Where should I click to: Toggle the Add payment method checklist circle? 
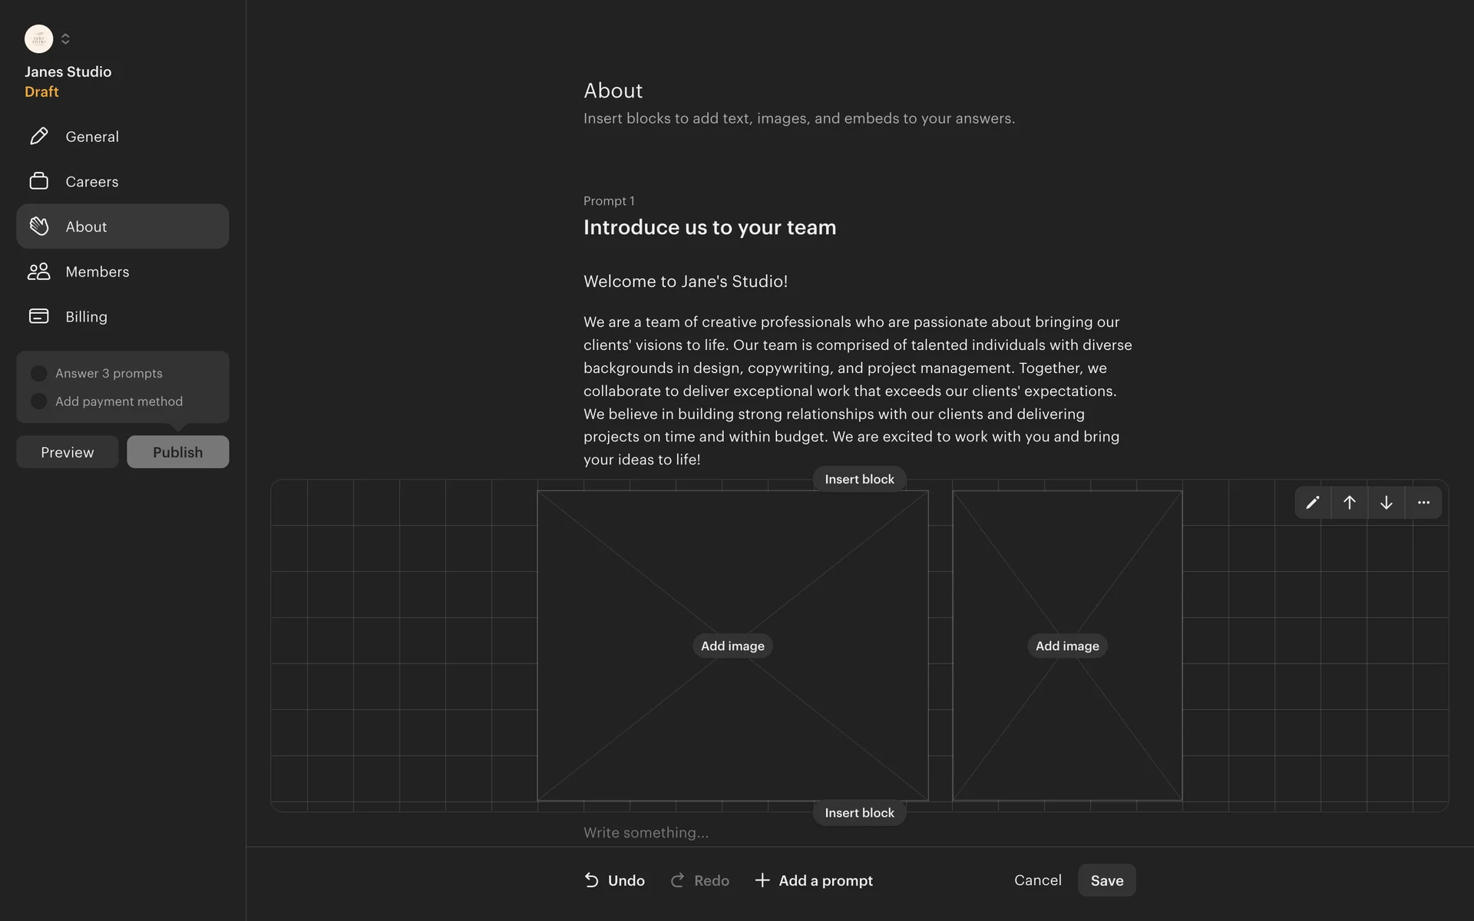coord(39,401)
